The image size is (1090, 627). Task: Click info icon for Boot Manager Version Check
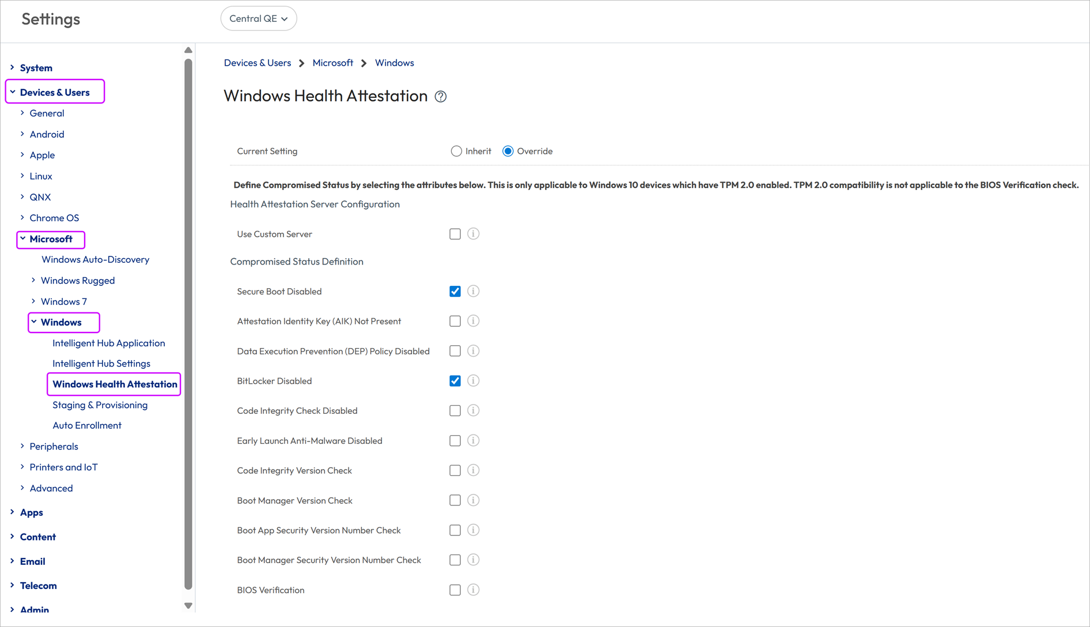(473, 500)
